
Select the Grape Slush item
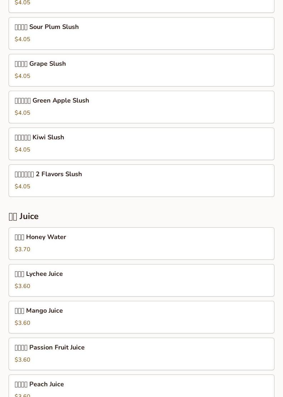[40, 64]
